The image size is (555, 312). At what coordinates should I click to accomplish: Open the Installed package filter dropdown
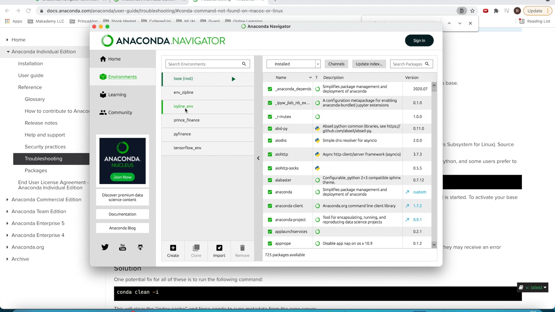[x=293, y=64]
